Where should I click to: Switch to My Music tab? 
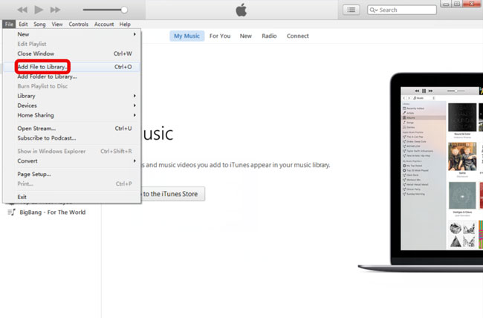[187, 36]
